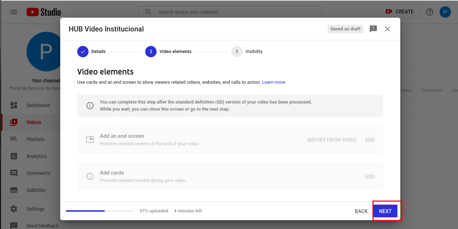Click the send feedback icon in dialog header
This screenshot has width=458, height=229.
(x=373, y=29)
